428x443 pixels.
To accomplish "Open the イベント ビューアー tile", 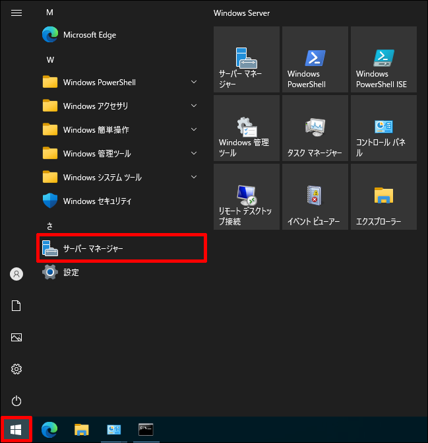I will [315, 197].
